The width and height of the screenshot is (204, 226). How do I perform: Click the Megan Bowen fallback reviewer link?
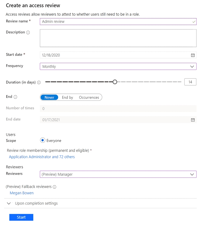click(22, 193)
